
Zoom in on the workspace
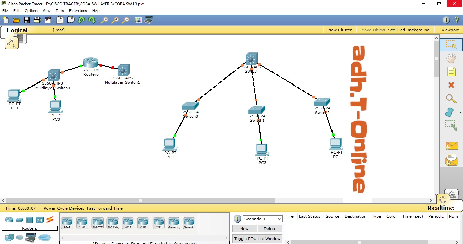click(104, 20)
